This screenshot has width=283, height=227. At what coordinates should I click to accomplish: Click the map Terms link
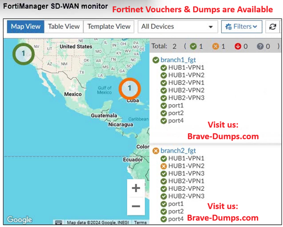(140, 222)
